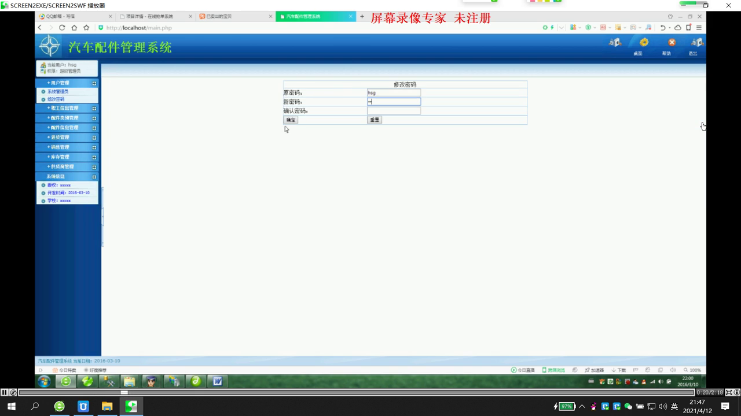This screenshot has height=416, width=741.
Task: Open the Windows Start menu
Action: coord(12,407)
